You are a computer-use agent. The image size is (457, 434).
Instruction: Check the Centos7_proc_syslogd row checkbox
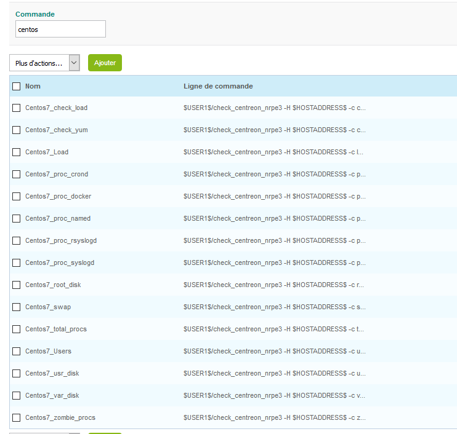pos(16,262)
